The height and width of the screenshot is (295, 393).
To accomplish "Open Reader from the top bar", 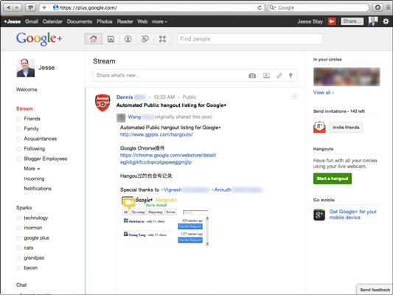I will [125, 21].
